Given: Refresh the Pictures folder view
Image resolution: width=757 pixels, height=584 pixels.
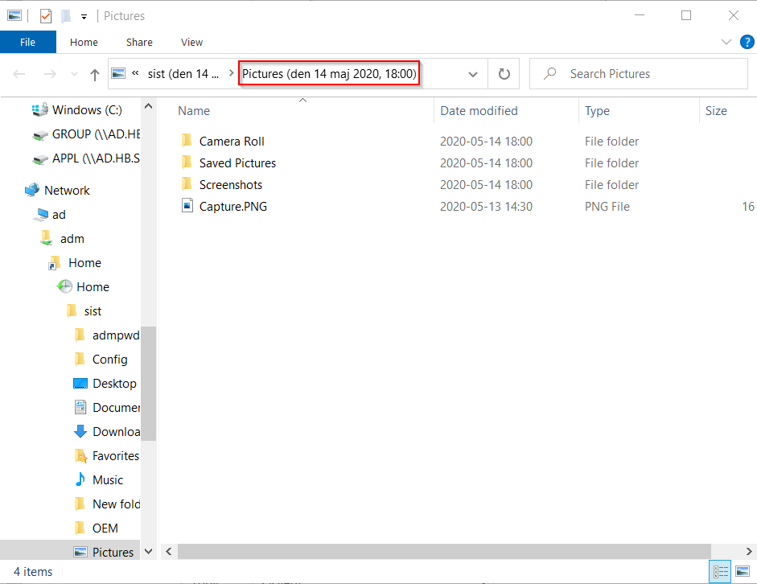Looking at the screenshot, I should click(504, 74).
